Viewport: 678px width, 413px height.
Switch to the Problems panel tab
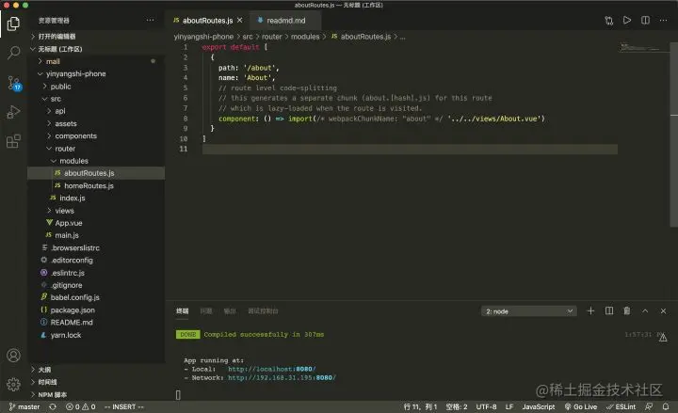(206, 311)
